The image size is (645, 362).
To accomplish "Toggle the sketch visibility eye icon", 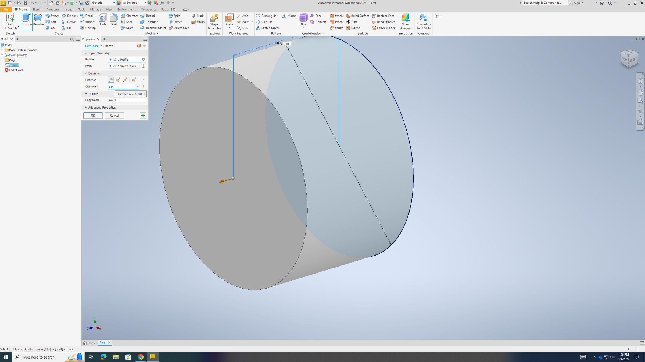I will point(144,46).
